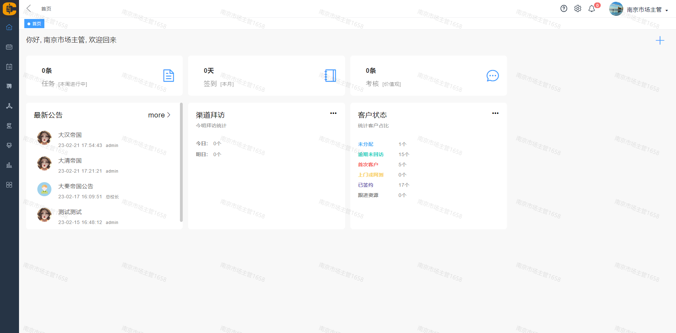This screenshot has width=676, height=333.
Task: Click the graduate student sidebar icon
Action: pyautogui.click(x=9, y=126)
